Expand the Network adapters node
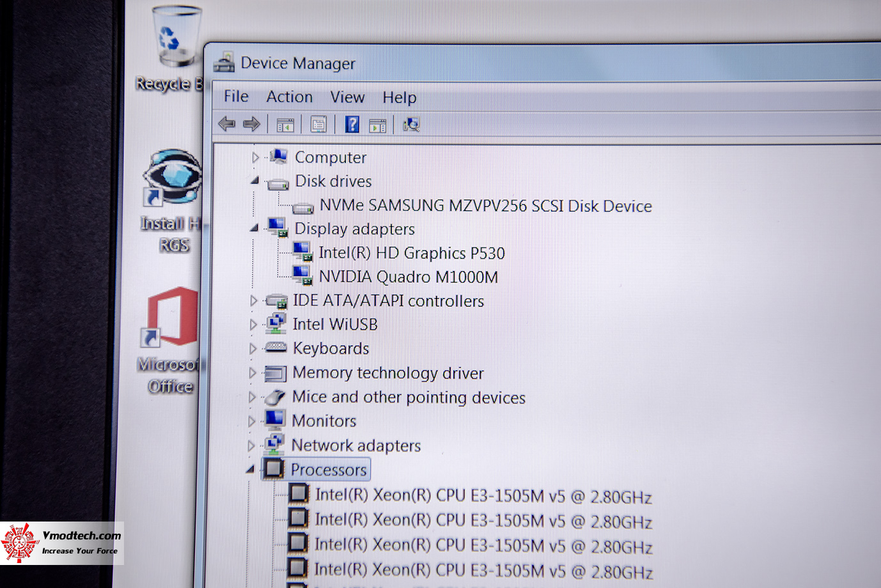The width and height of the screenshot is (881, 588). point(251,445)
